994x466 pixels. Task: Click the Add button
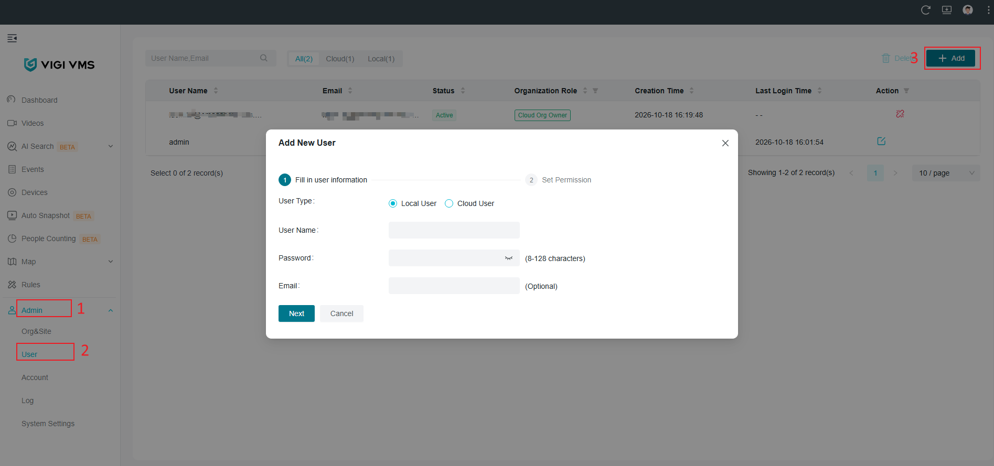pyautogui.click(x=950, y=58)
